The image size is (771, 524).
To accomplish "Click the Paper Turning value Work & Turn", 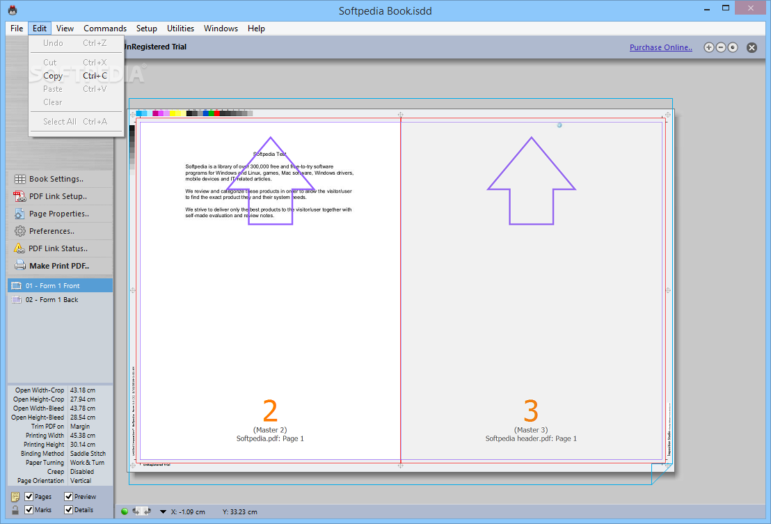I will (87, 463).
